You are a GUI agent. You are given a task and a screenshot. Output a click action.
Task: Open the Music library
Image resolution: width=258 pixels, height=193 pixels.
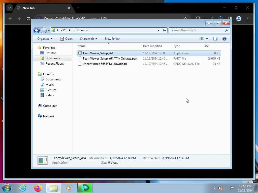(50, 85)
